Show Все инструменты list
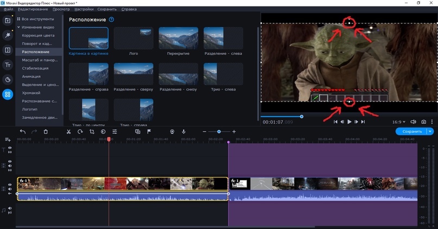This screenshot has width=438, height=229. [35, 19]
